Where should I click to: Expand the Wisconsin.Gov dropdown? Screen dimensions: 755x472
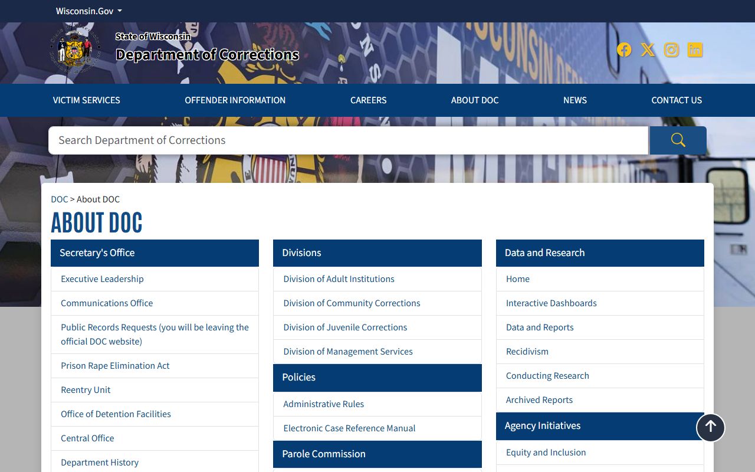coord(88,11)
